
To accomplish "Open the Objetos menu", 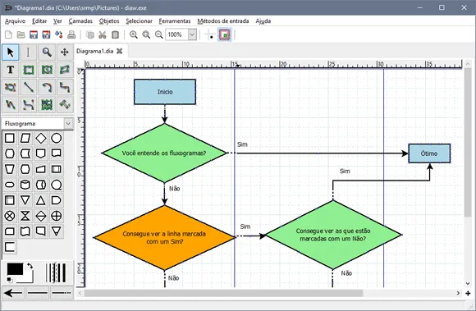I will 109,21.
